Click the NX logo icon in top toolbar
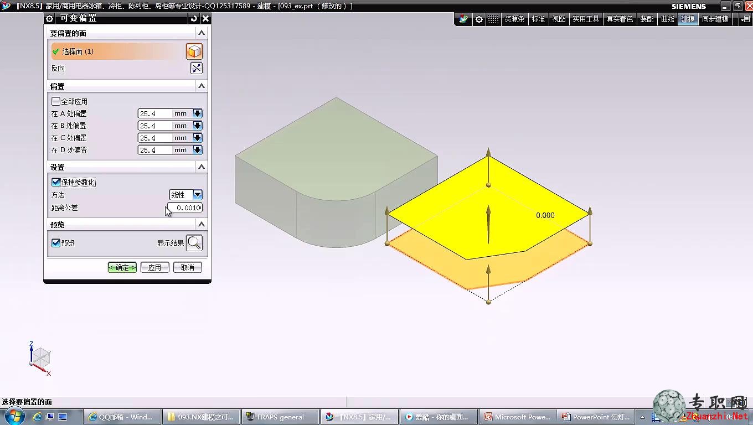 pos(464,19)
